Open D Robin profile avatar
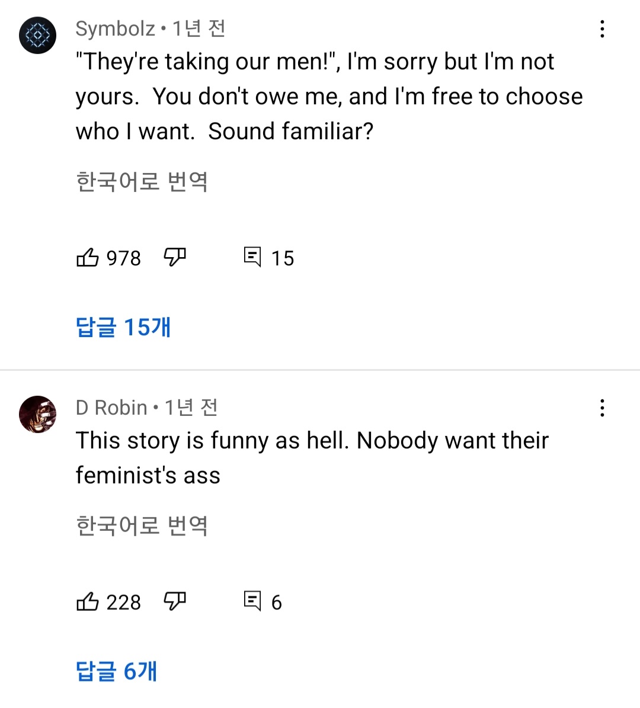The height and width of the screenshot is (708, 640). (38, 414)
